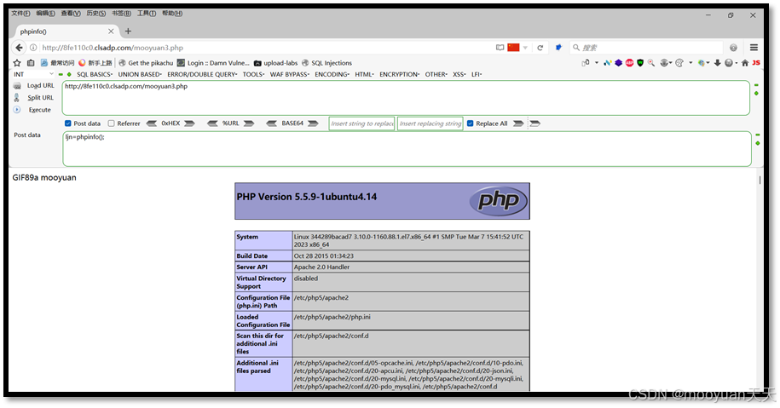780x408 pixels.
Task: Click the HackBar URL text area
Action: tap(406, 98)
